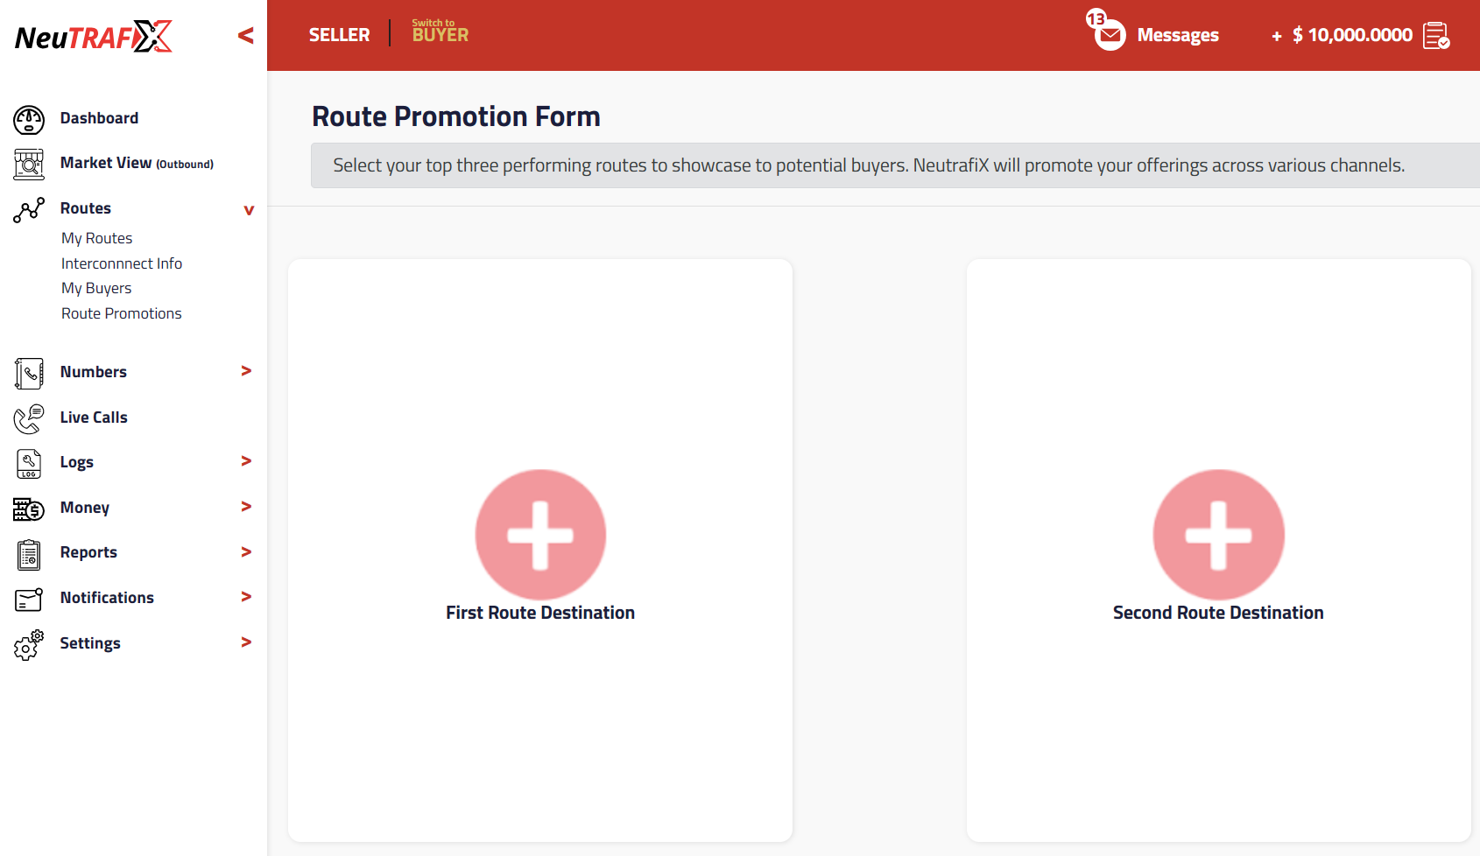Go to My Routes

(97, 238)
